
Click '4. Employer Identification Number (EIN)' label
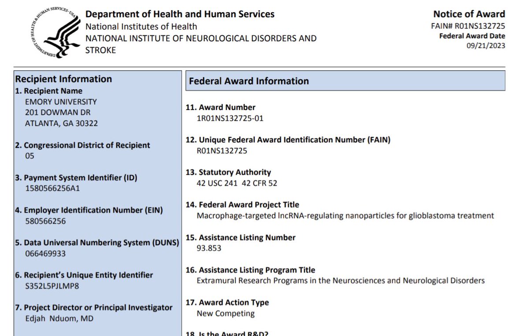pyautogui.click(x=89, y=210)
